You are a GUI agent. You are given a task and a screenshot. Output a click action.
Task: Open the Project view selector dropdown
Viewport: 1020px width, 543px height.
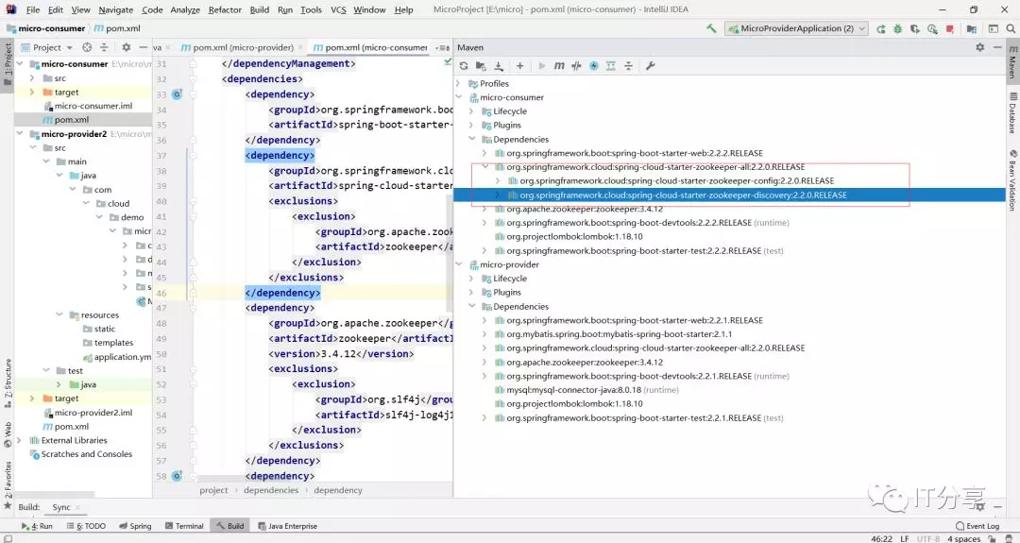tap(47, 47)
